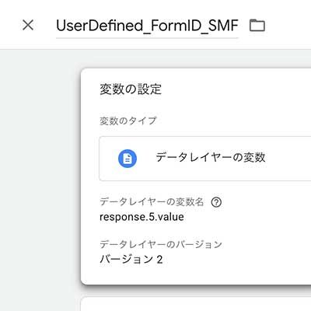Click the 変数のタイプ label
This screenshot has width=311, height=311.
tap(128, 121)
